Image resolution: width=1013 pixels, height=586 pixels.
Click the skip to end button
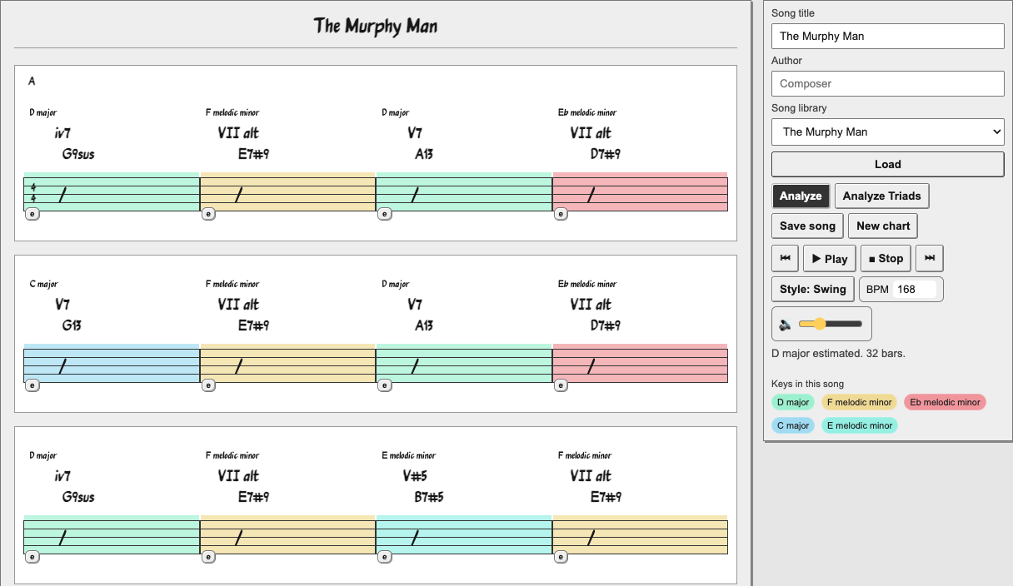[930, 259]
